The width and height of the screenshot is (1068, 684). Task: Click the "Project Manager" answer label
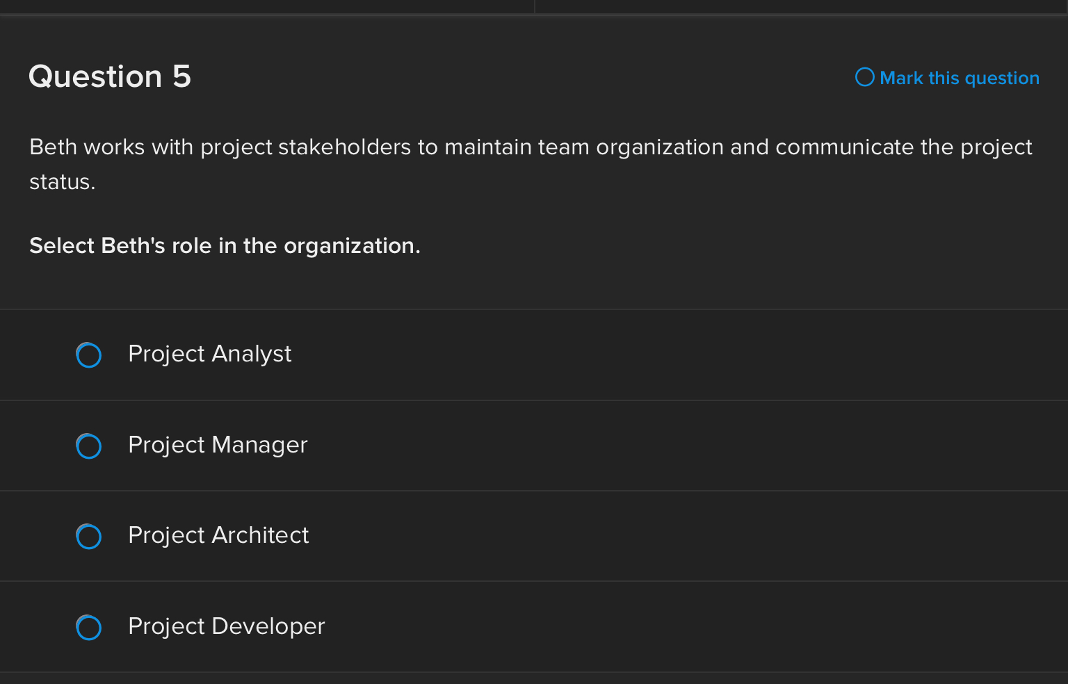(218, 445)
